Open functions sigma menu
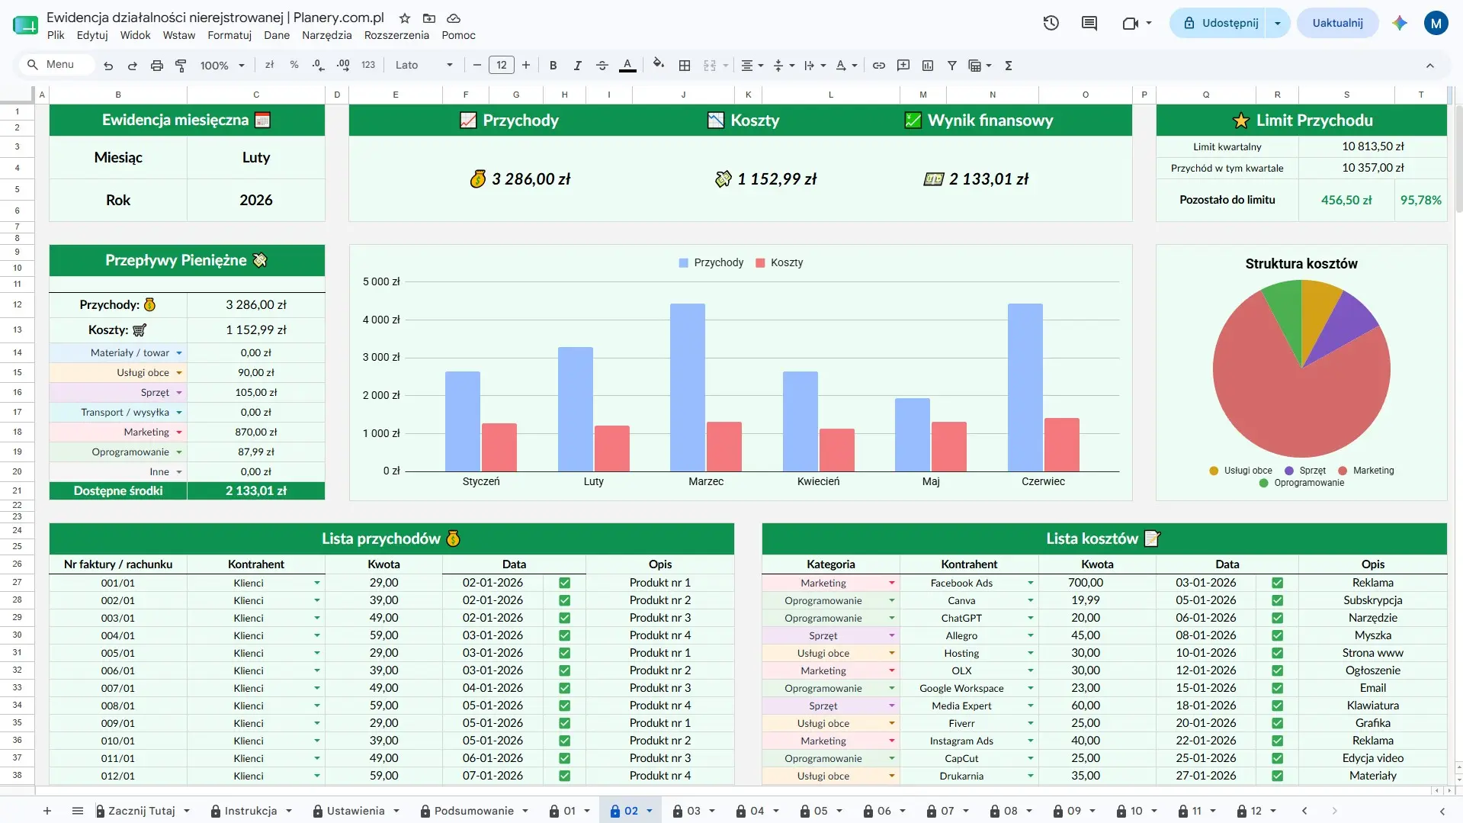Viewport: 1463px width, 823px height. click(1009, 66)
